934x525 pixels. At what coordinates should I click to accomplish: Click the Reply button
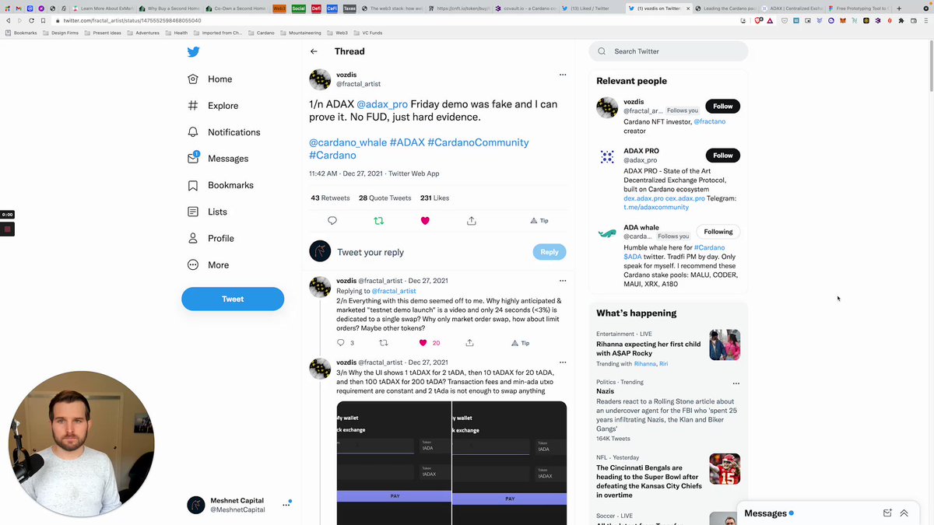tap(550, 252)
